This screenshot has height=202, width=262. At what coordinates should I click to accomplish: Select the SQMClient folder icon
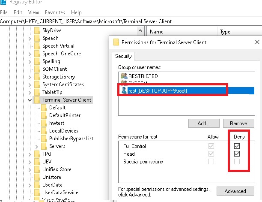37,69
